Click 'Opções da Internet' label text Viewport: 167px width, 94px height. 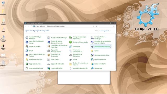[x=100, y=60]
